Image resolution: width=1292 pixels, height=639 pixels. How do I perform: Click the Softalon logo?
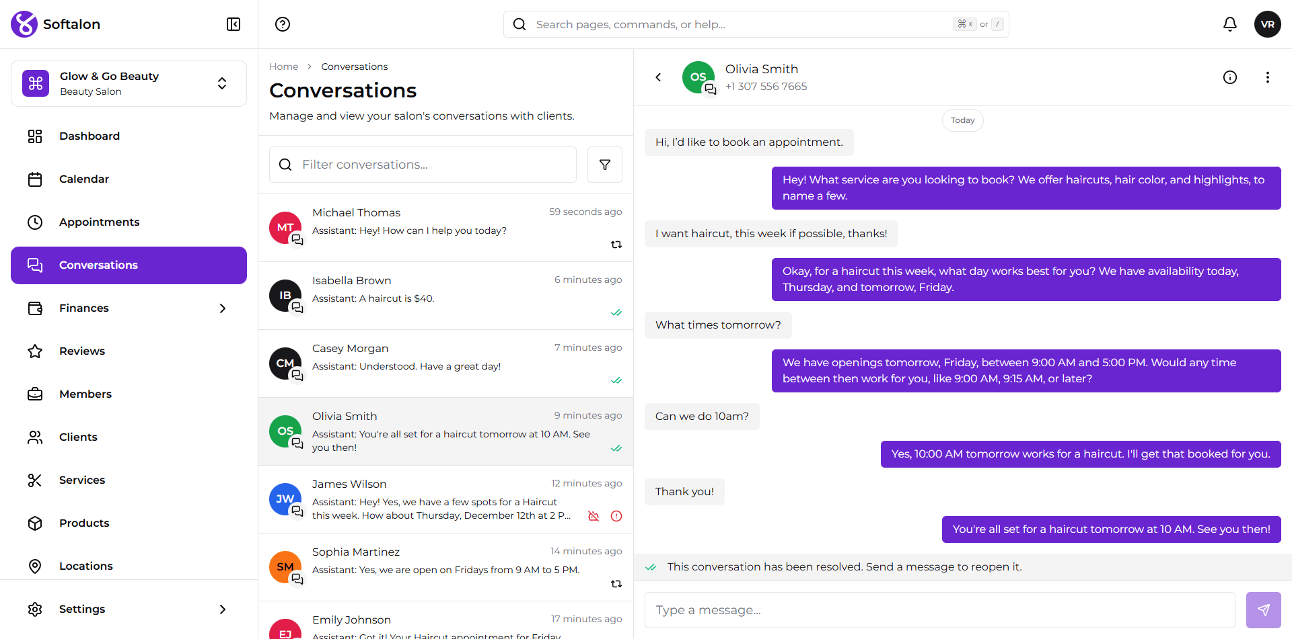pos(55,24)
